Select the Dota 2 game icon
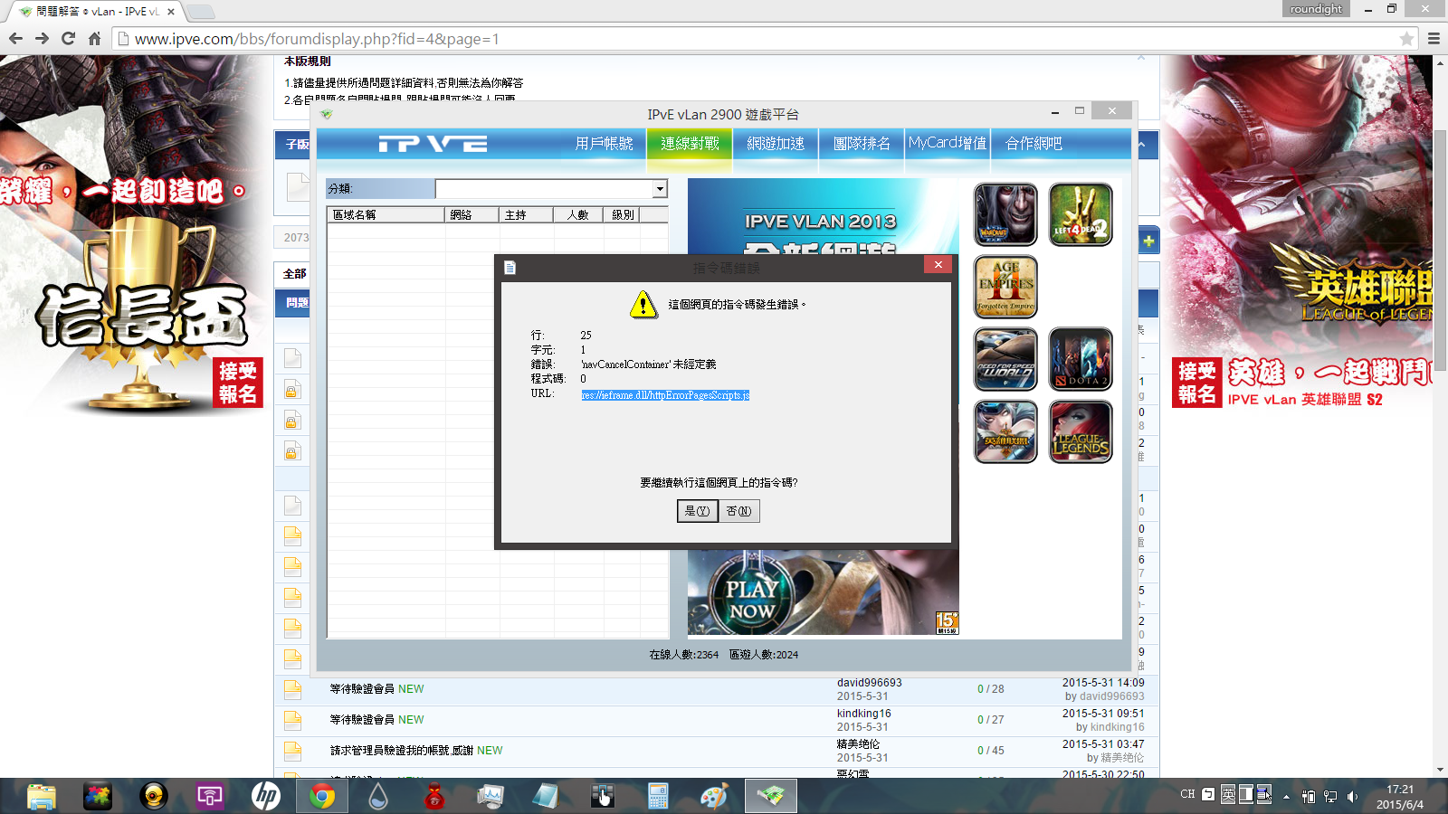The width and height of the screenshot is (1448, 814). coord(1080,359)
